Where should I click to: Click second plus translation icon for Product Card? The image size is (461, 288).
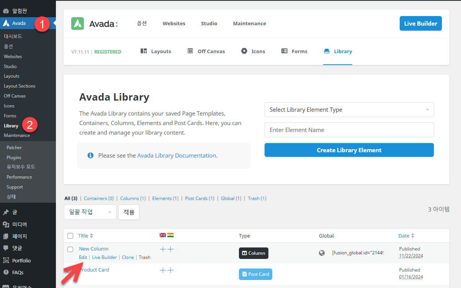point(171,270)
